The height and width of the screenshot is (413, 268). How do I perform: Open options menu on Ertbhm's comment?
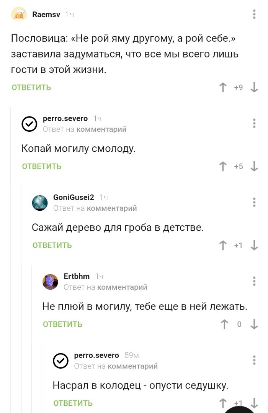254,281
